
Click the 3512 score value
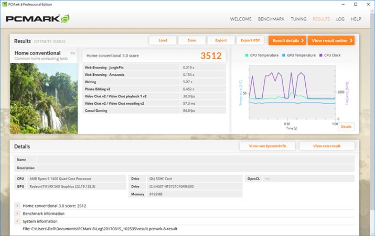[x=211, y=55]
